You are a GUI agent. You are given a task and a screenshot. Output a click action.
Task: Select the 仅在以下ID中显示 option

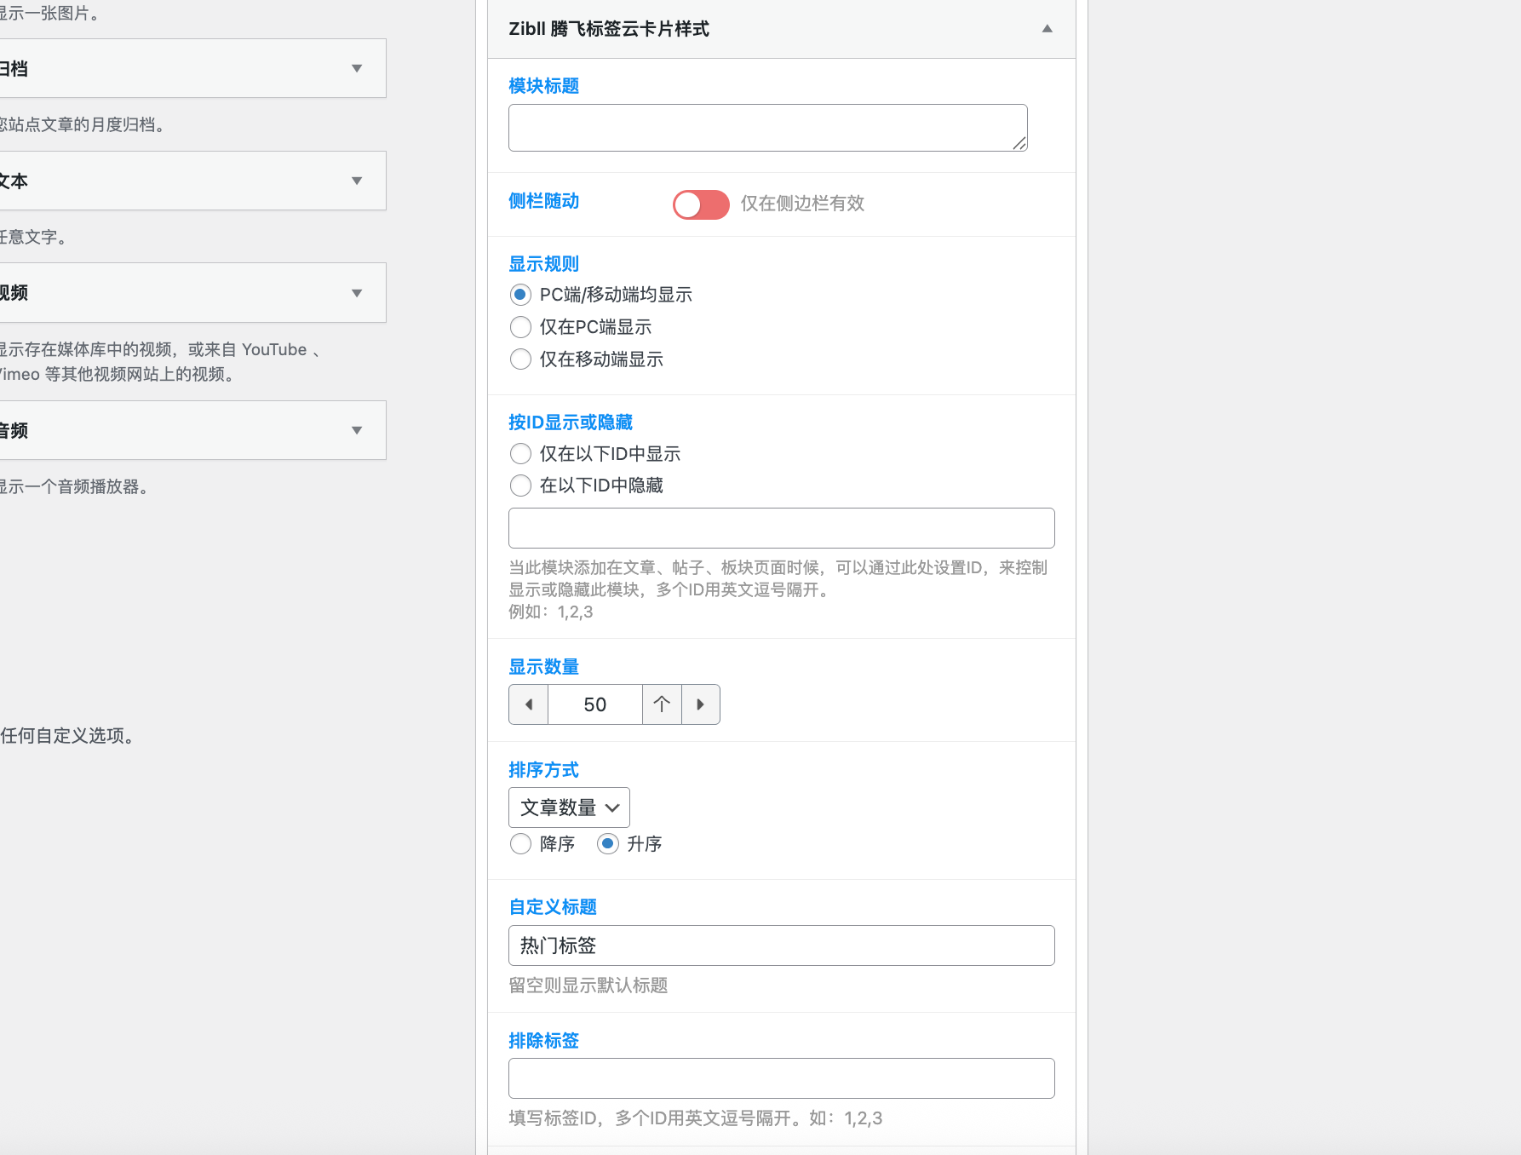[x=520, y=453]
